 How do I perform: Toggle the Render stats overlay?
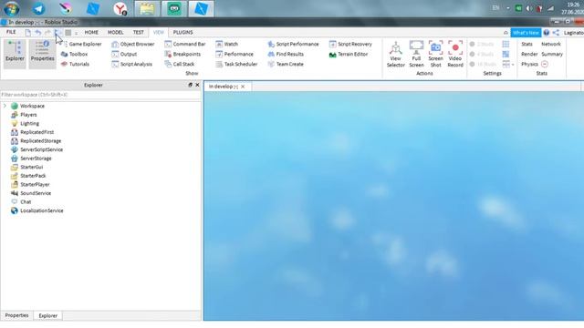(529, 54)
